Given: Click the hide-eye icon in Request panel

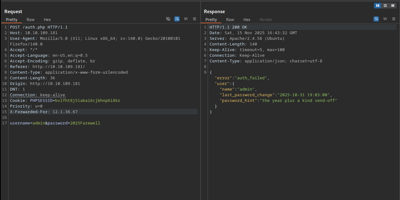Looking at the screenshot, I should tap(168, 19).
